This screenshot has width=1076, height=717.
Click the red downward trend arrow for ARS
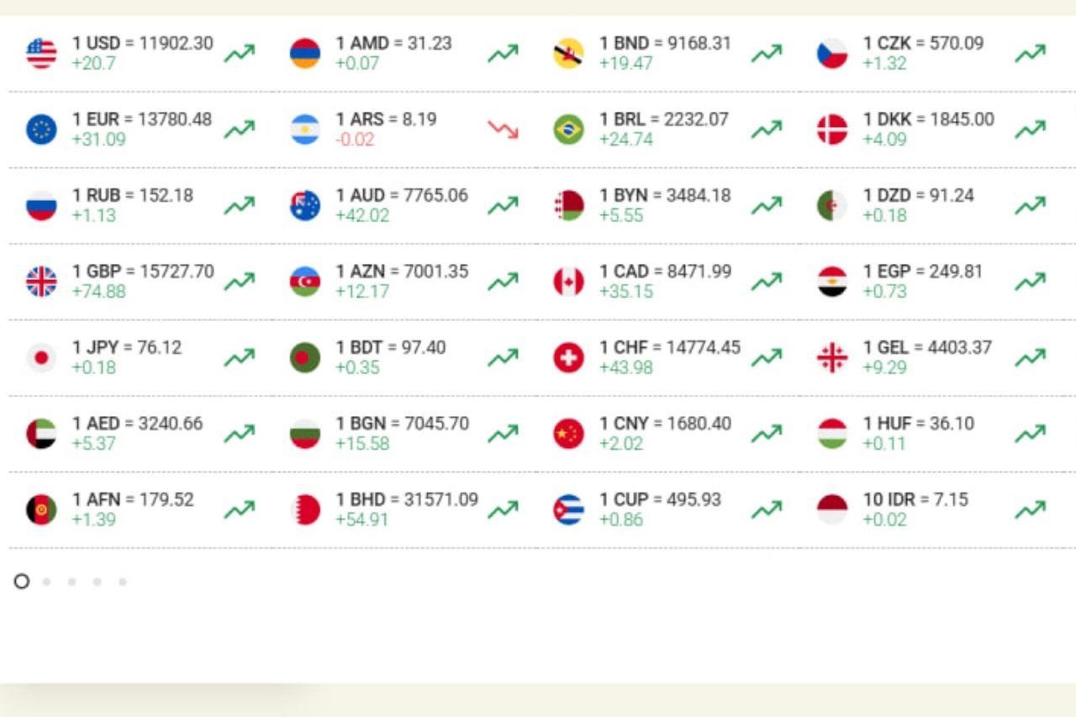(503, 129)
